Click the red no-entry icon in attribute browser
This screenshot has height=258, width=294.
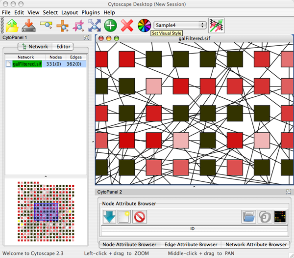tap(140, 216)
